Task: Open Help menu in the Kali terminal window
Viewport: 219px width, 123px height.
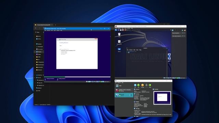Action: [140, 50]
